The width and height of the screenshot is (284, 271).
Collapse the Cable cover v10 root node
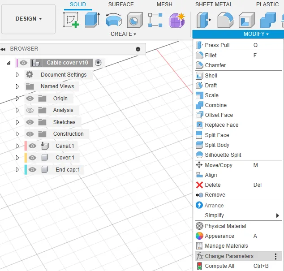click(9, 63)
